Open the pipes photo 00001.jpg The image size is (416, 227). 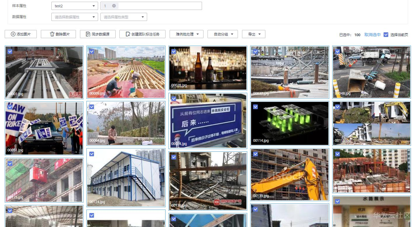(44, 72)
